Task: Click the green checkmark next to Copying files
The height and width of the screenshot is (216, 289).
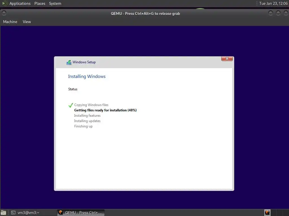Action: click(71, 105)
